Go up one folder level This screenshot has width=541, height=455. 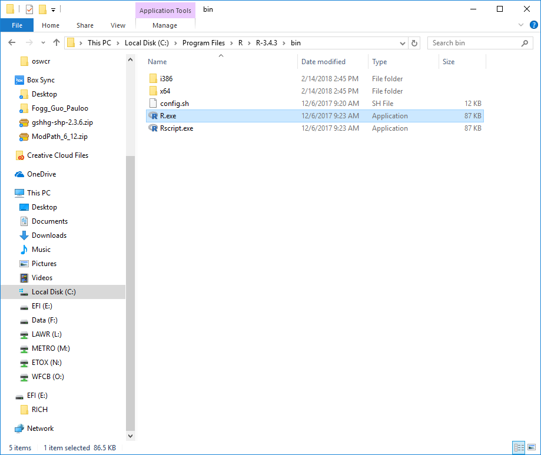pyautogui.click(x=57, y=42)
